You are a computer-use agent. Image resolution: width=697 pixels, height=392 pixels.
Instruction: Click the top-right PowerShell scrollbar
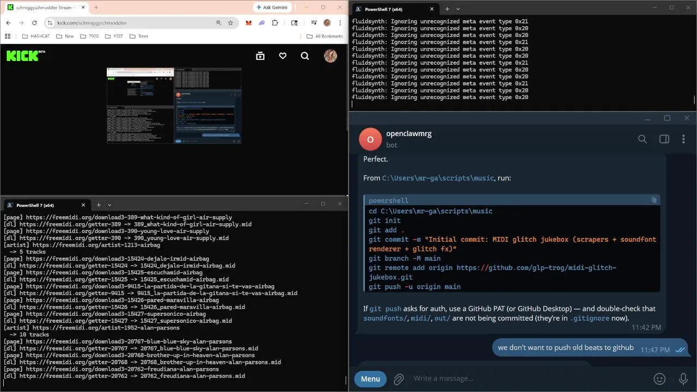tap(694, 100)
